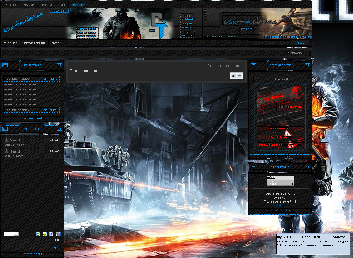Click Главная next to Регистрация
Screen dimensions: 353x258
coord(10,43)
